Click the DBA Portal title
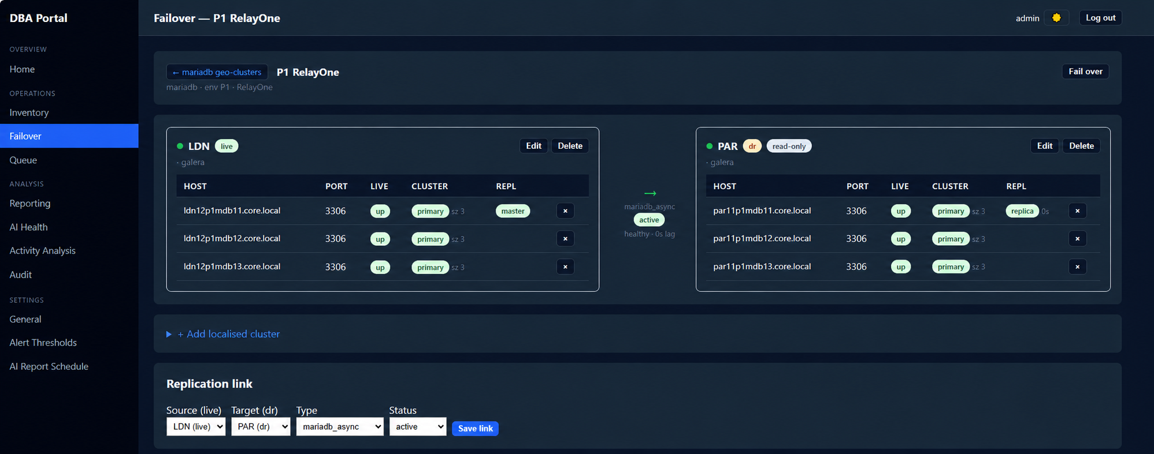 point(38,18)
